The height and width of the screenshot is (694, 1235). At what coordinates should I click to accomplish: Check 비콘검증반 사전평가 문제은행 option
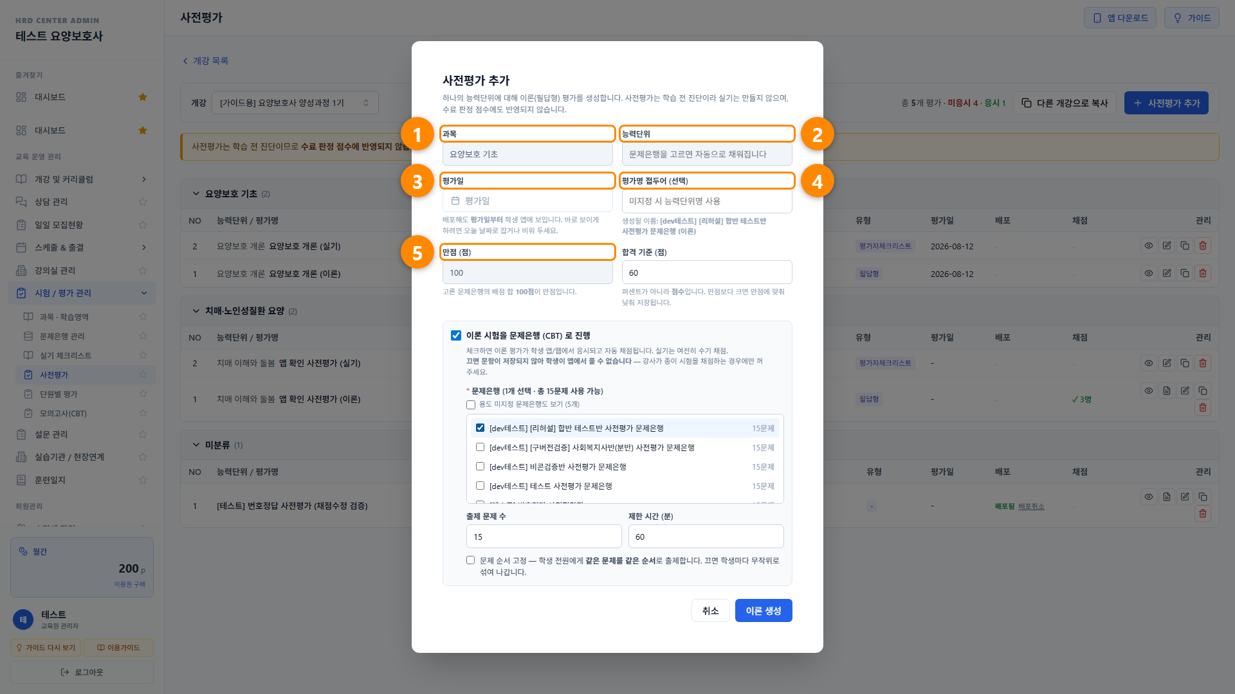coord(480,467)
